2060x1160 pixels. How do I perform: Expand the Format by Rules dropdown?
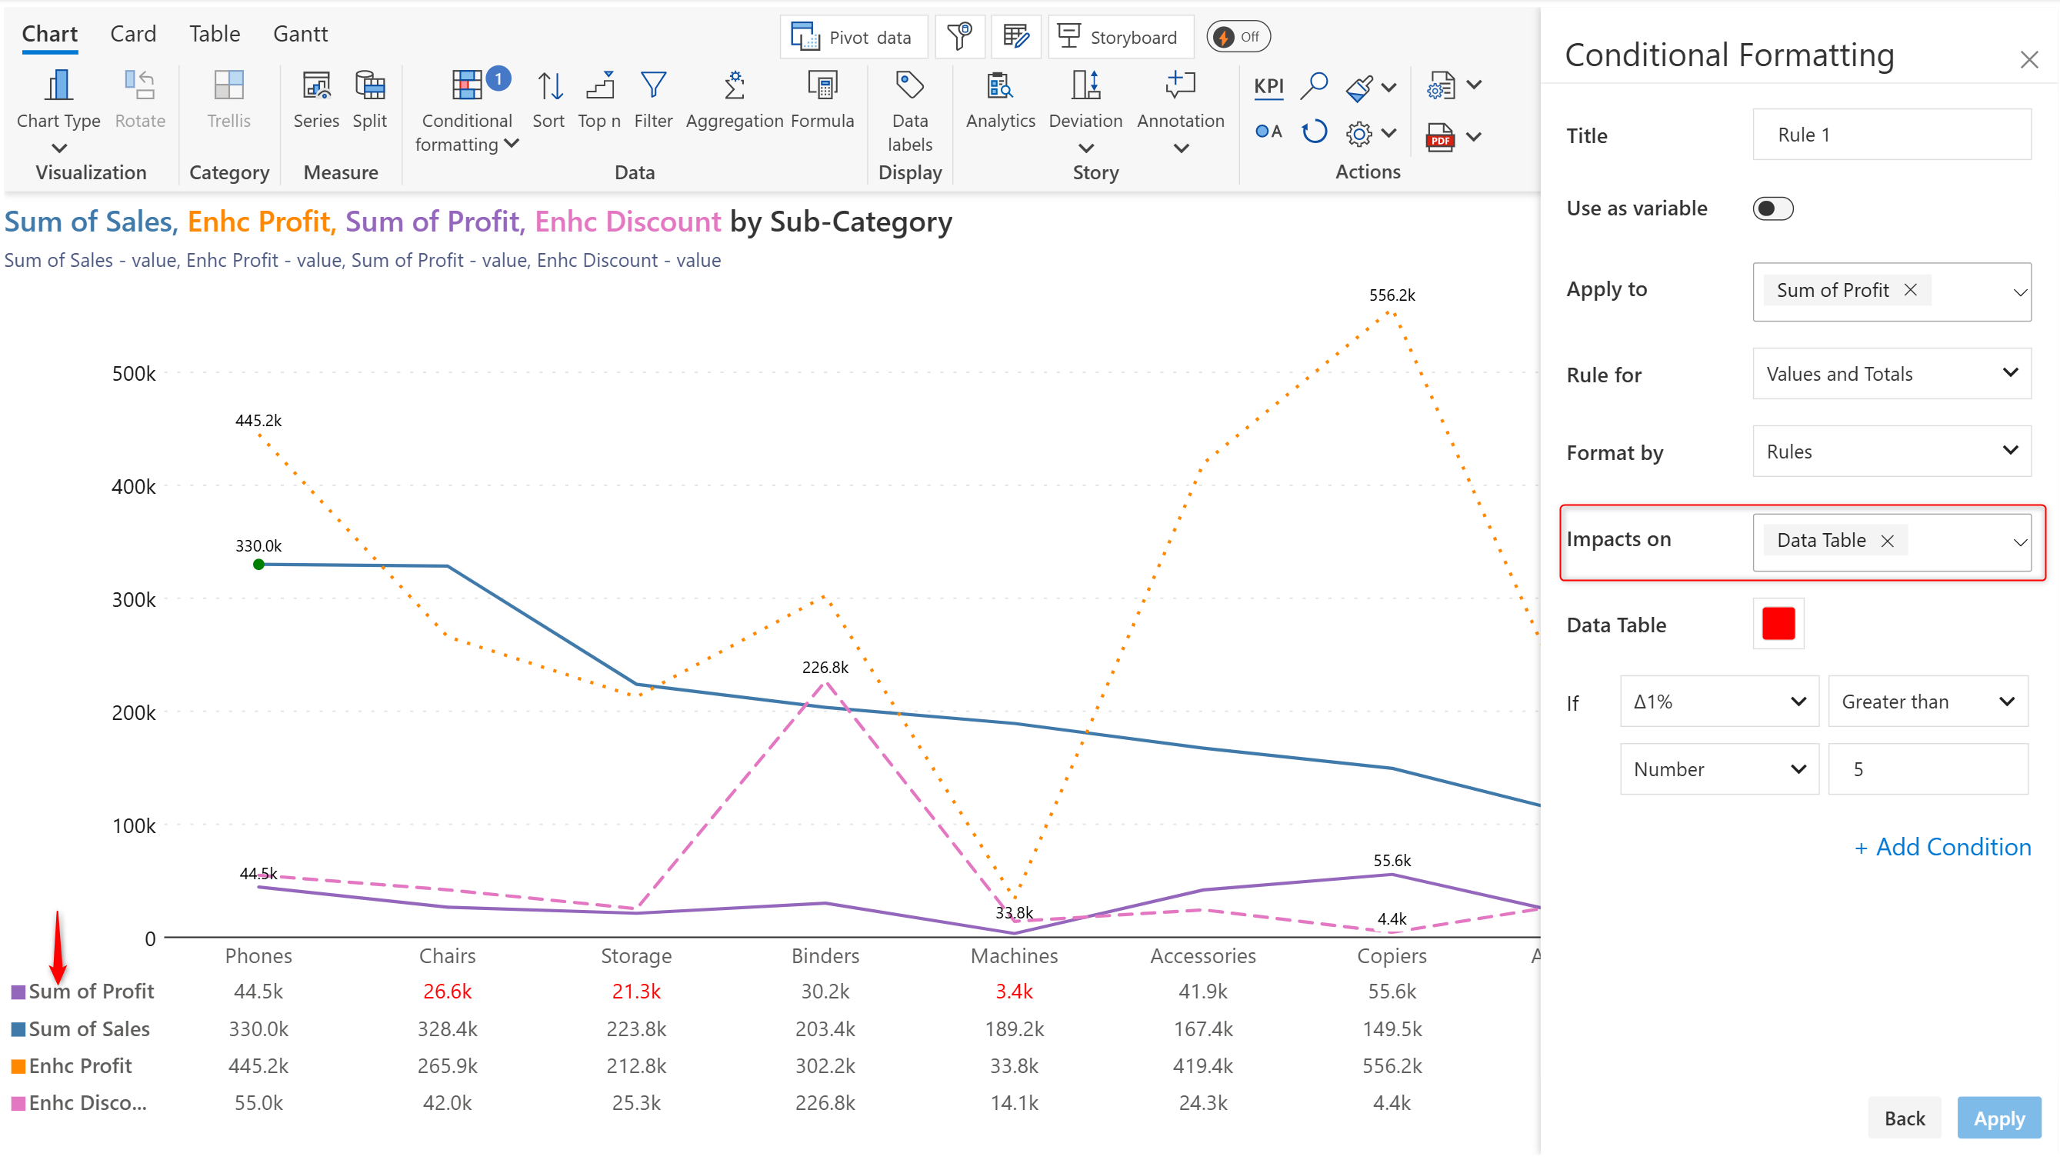coord(1892,452)
